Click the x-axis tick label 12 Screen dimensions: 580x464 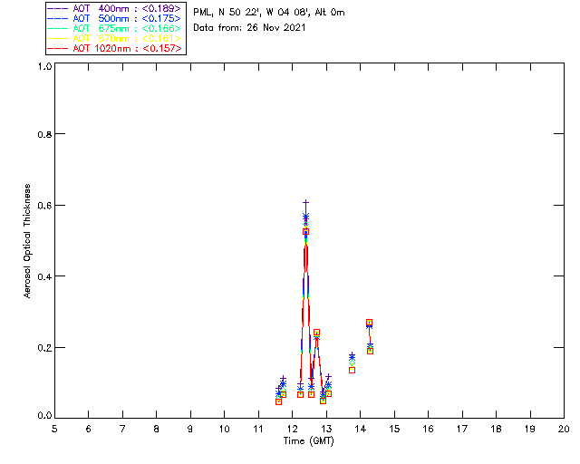[x=292, y=429]
